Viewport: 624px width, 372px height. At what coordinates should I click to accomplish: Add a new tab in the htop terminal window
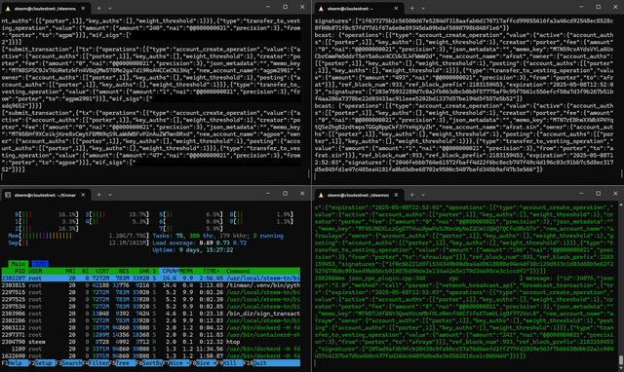(98, 195)
